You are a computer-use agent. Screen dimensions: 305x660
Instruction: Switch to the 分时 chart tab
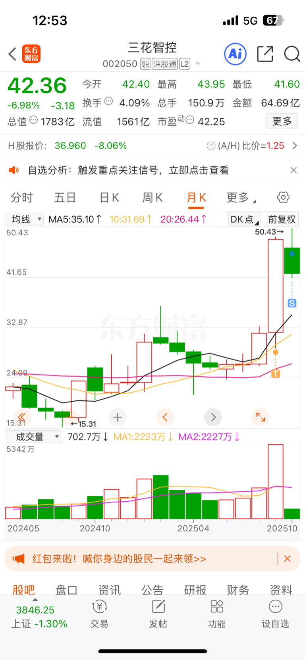pos(21,197)
